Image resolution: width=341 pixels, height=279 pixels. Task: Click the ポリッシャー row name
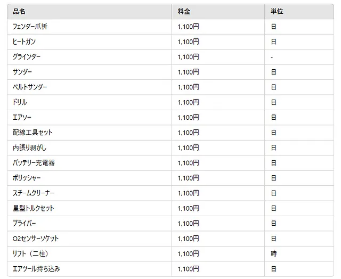click(x=27, y=178)
